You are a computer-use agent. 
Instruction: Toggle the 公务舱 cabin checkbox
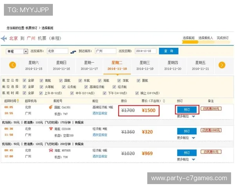[64, 87]
